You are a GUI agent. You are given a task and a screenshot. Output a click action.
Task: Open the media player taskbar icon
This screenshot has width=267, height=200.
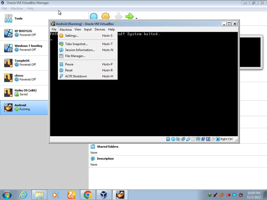tap(55, 195)
